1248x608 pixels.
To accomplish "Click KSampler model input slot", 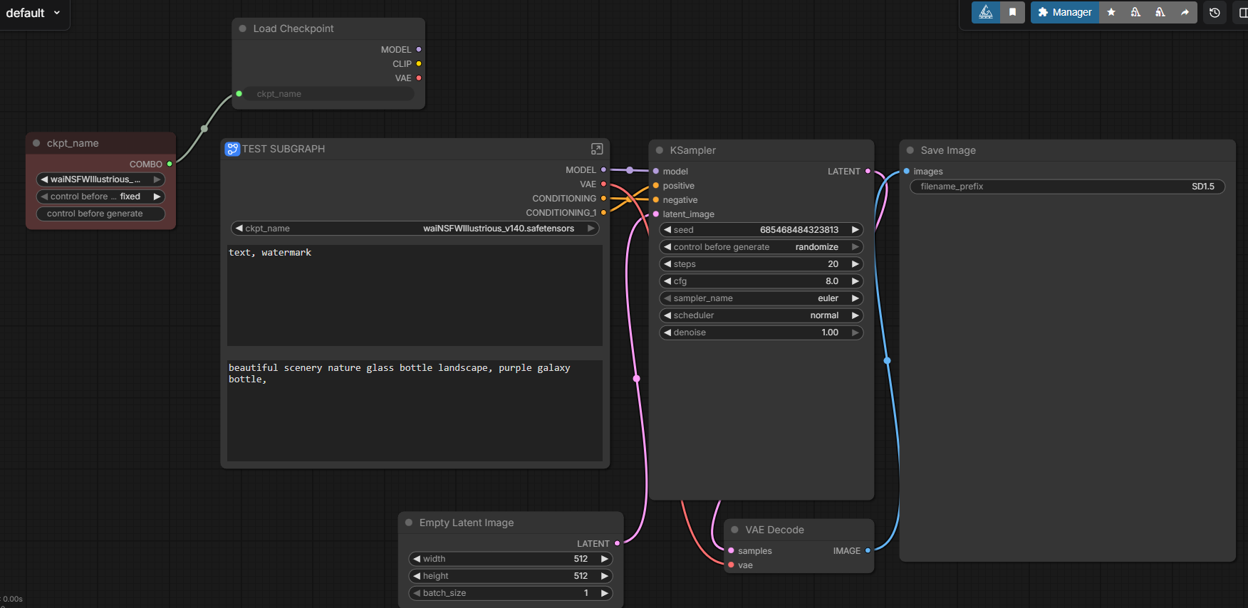I will pyautogui.click(x=656, y=171).
